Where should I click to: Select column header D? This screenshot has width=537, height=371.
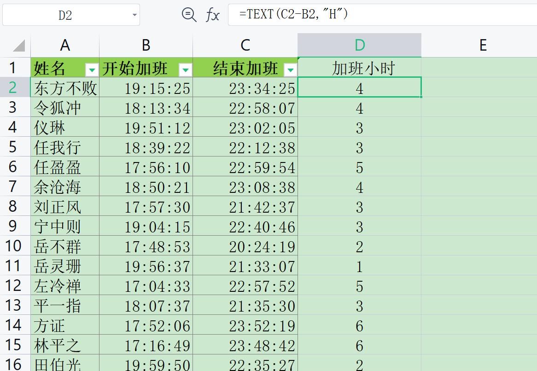click(x=359, y=44)
